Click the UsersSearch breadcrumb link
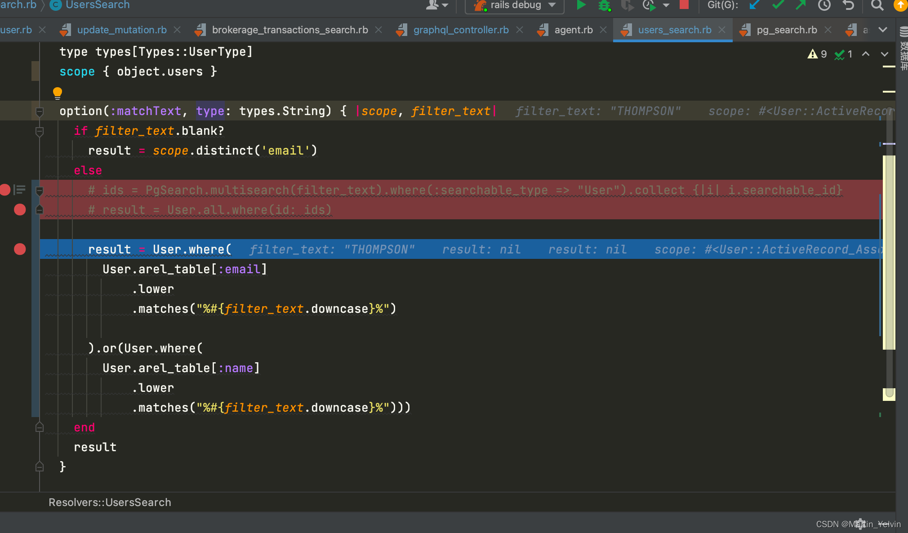 click(98, 5)
